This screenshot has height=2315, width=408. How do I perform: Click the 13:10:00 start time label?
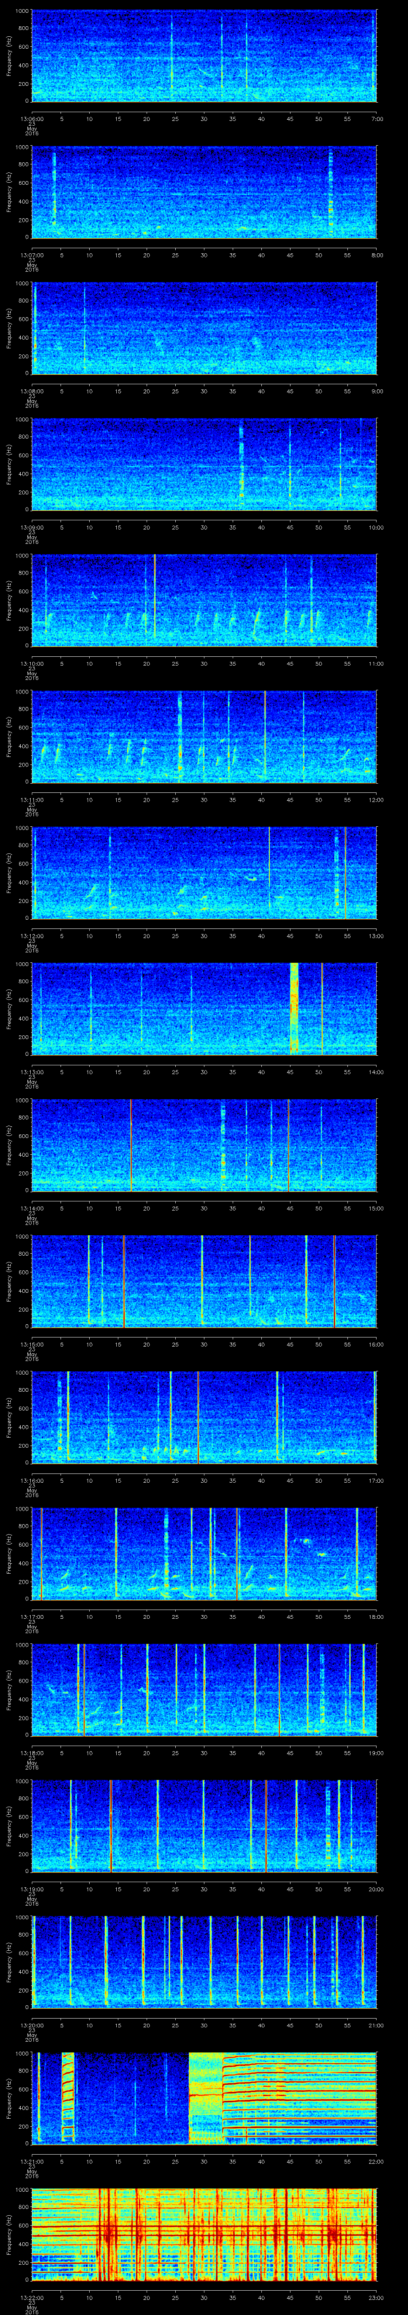tap(32, 662)
